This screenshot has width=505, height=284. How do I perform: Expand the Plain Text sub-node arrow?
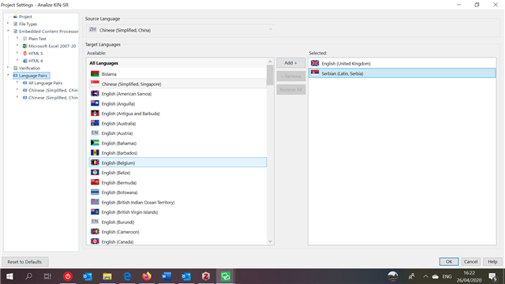pyautogui.click(x=17, y=38)
